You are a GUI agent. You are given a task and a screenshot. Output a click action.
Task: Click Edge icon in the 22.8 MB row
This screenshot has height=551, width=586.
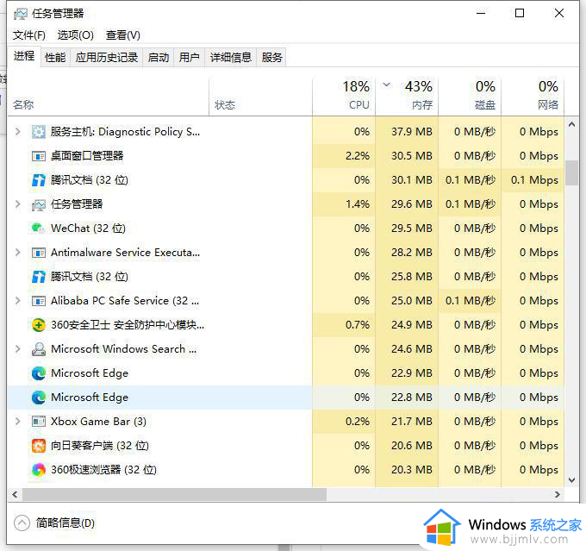[x=39, y=398]
